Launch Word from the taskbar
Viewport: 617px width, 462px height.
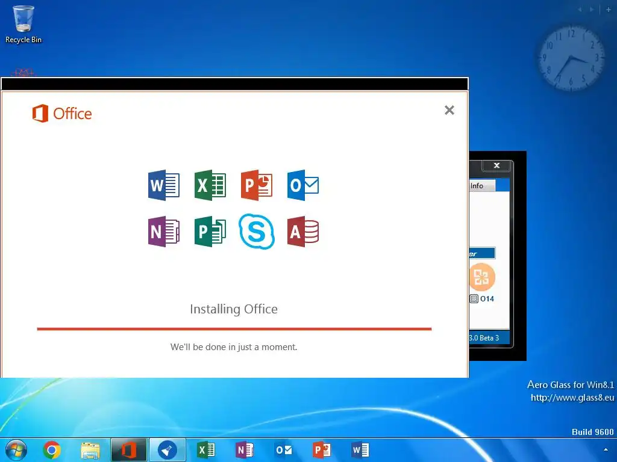[360, 450]
